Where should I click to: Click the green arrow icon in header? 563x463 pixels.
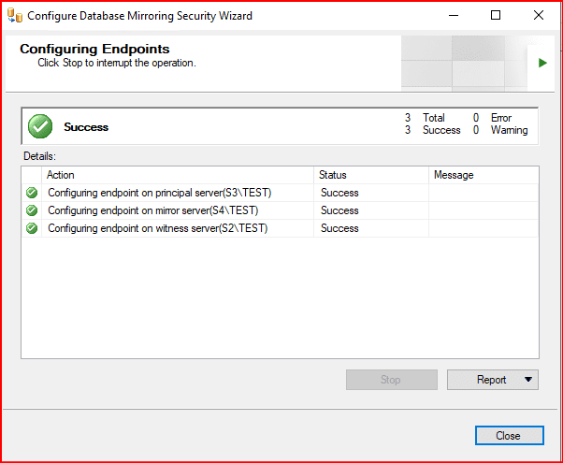coord(541,63)
